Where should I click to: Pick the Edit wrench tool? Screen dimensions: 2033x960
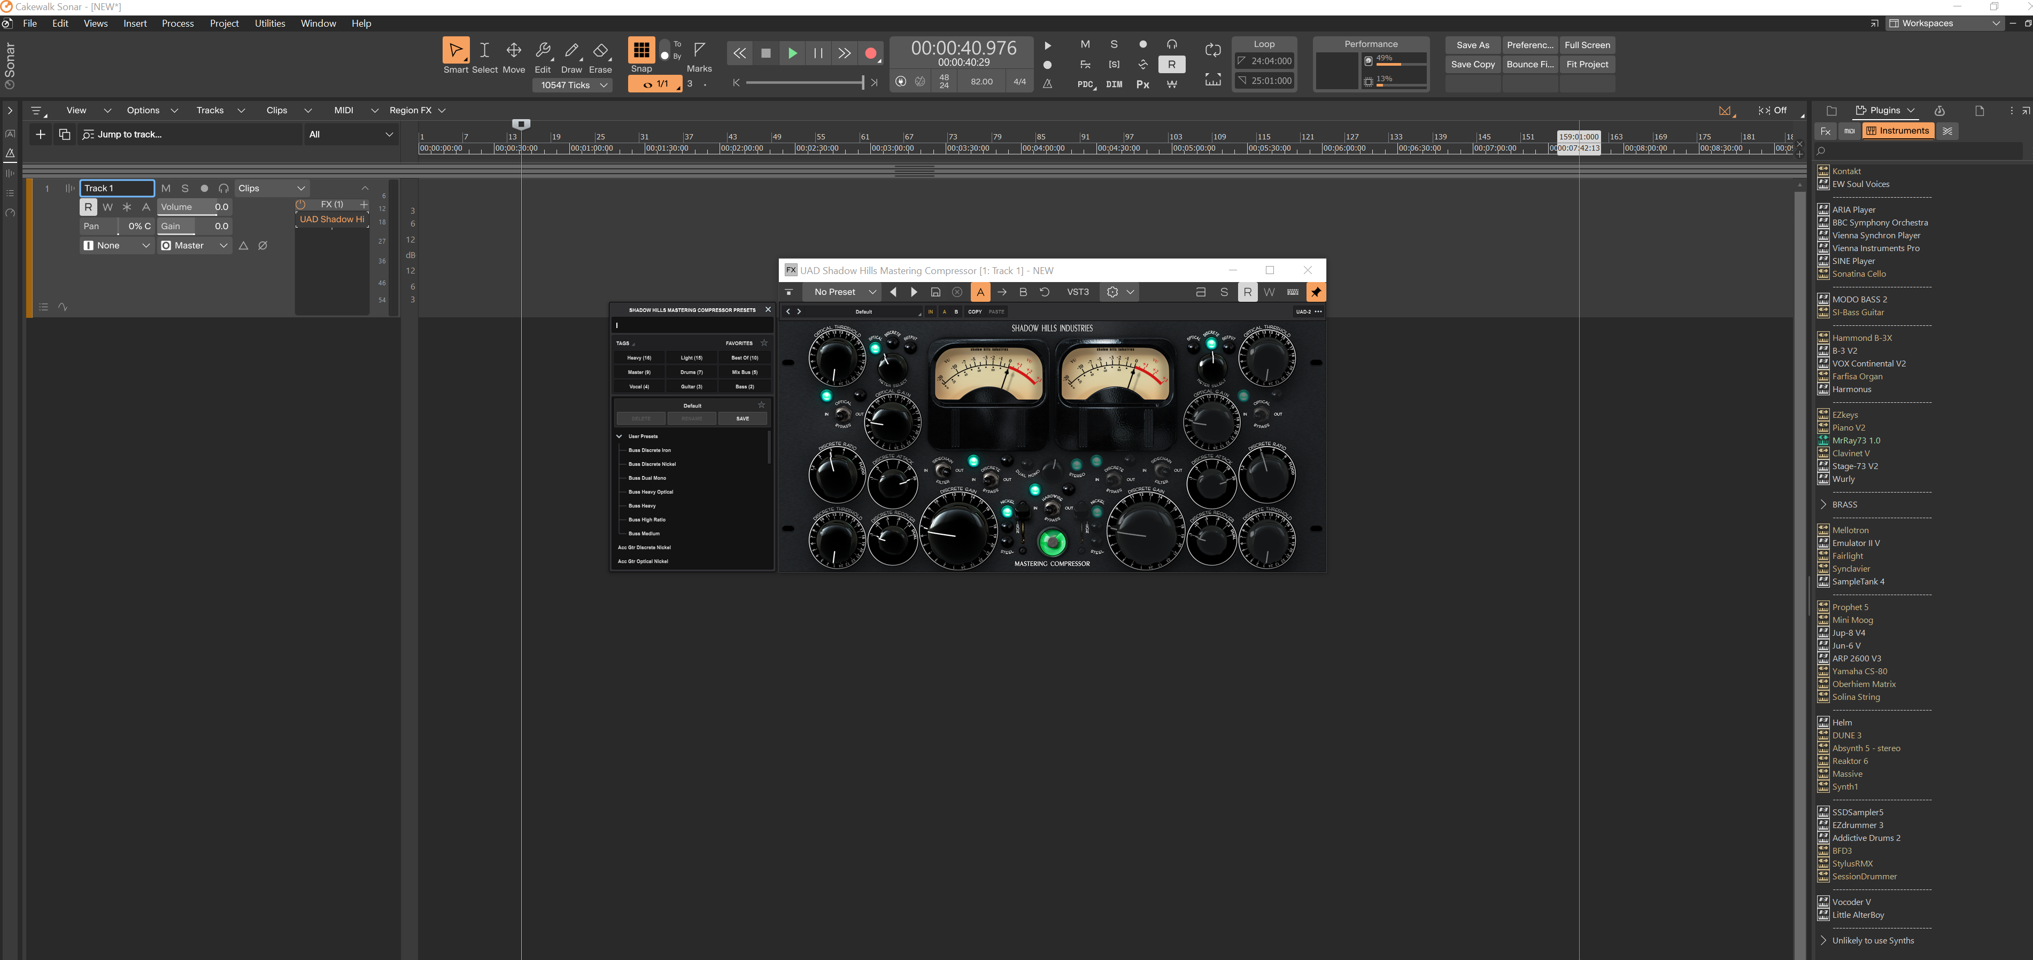(x=543, y=51)
